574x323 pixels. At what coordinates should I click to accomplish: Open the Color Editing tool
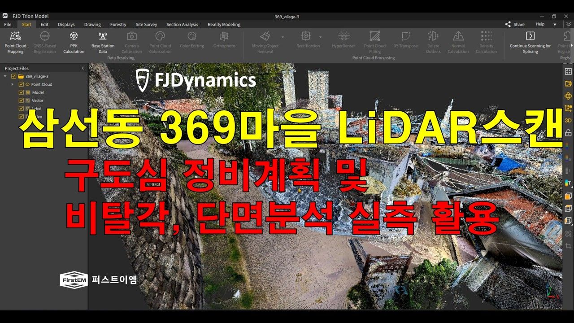tap(192, 39)
